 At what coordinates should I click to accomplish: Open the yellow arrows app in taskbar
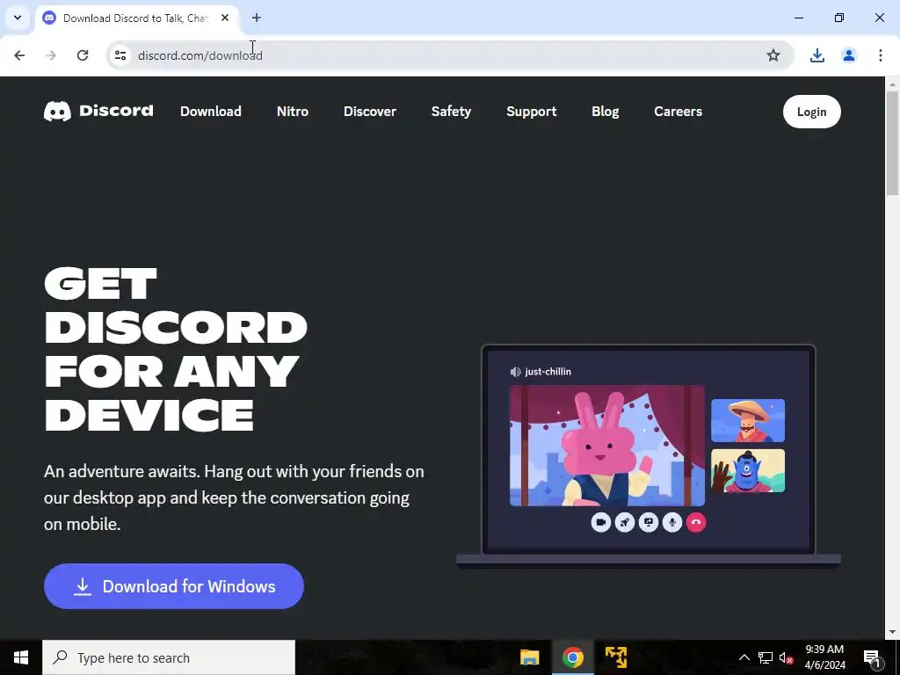[615, 657]
